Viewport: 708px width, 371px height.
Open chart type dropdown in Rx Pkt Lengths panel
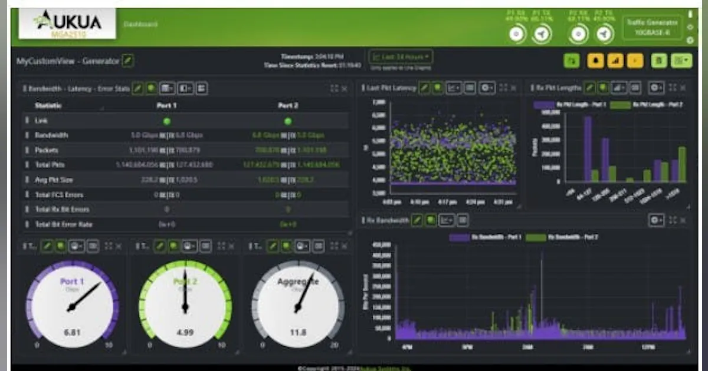coord(619,88)
